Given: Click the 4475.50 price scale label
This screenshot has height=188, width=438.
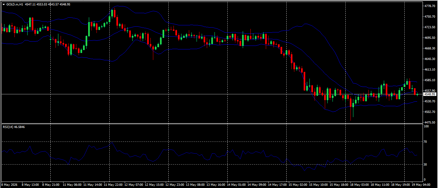Looking at the screenshot, I should pyautogui.click(x=429, y=123).
